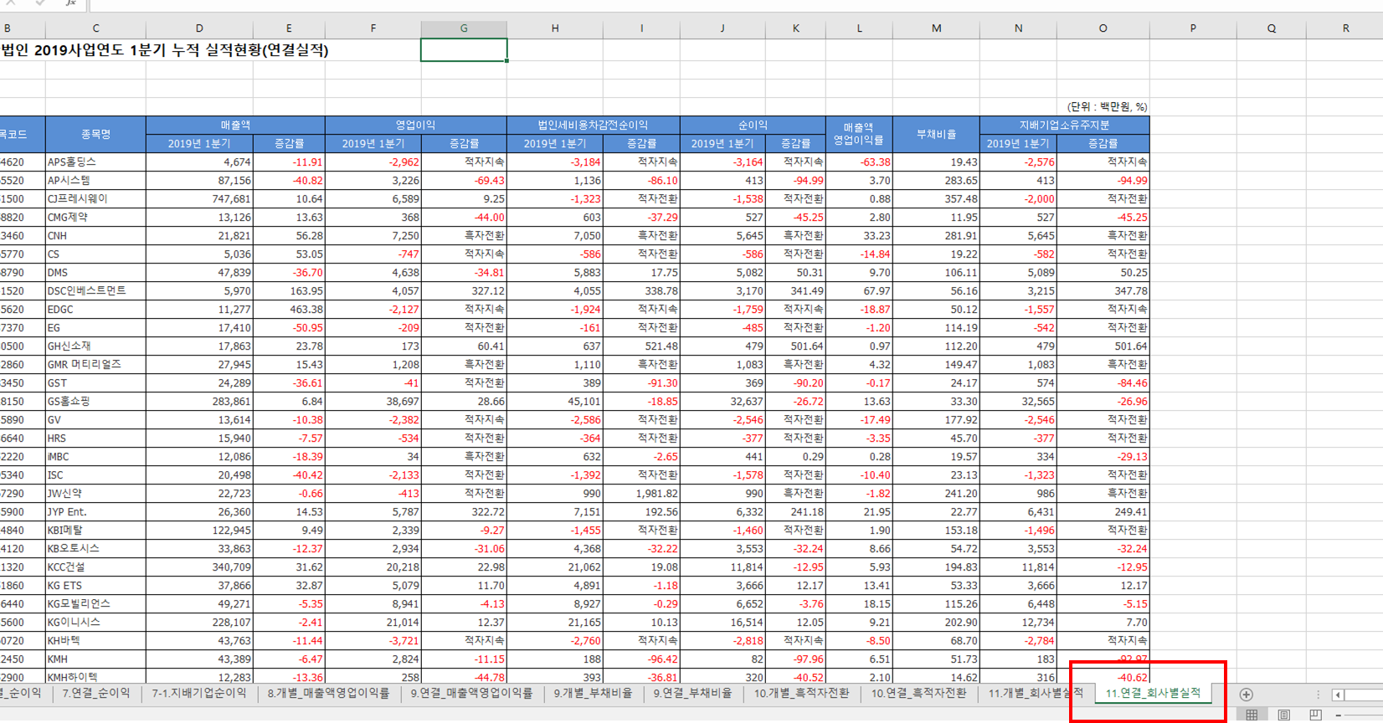Select the KMH하이텍 company name cell
This screenshot has width=1383, height=723.
[95, 677]
